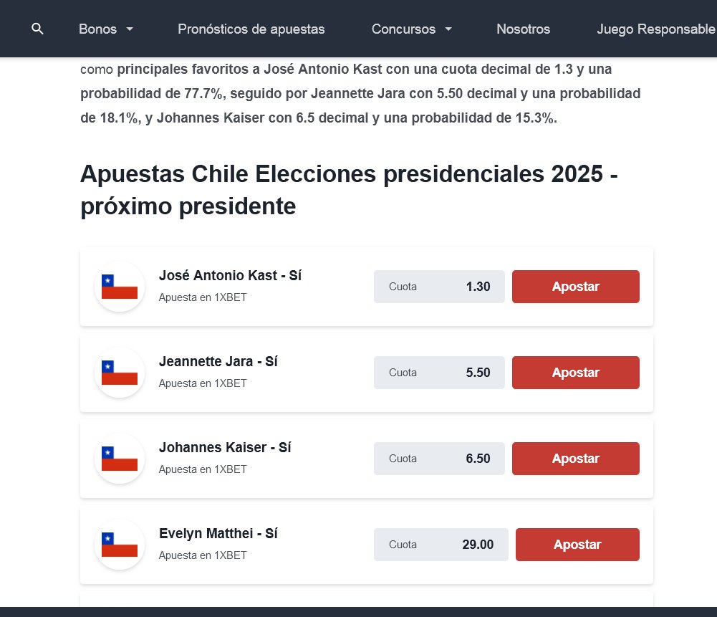This screenshot has height=617, width=717.
Task: Select the 6.50 Cuota odds box
Action: click(439, 459)
